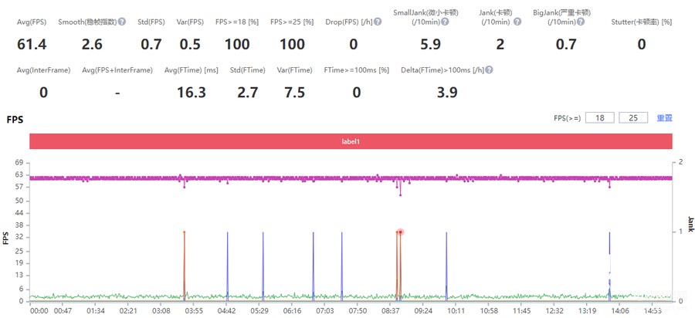Click the FPS chart section title
Viewport: 695px width, 318px height.
coord(15,119)
